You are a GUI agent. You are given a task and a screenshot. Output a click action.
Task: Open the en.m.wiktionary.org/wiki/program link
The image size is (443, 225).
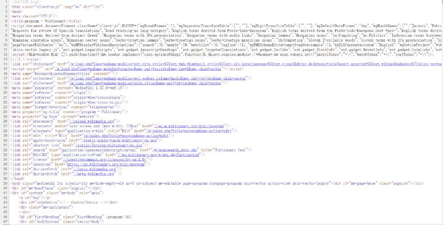tap(190, 126)
